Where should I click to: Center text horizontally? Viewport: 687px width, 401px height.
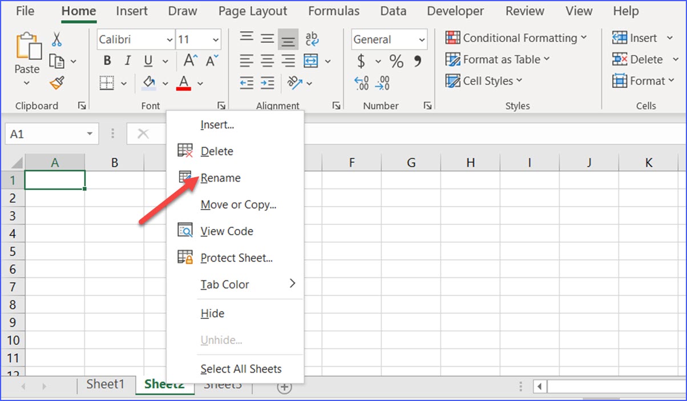coord(268,60)
